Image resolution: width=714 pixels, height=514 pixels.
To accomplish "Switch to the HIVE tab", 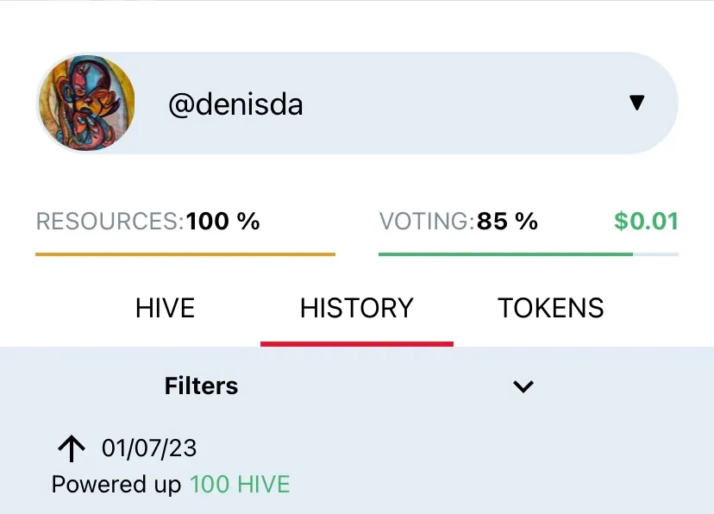I will (165, 308).
